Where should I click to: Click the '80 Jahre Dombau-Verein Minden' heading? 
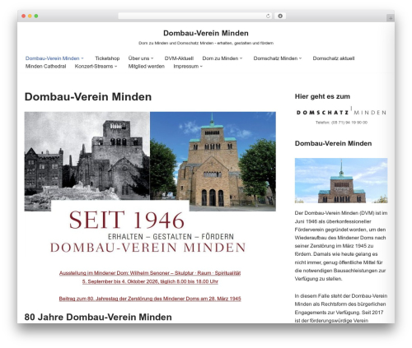98,317
